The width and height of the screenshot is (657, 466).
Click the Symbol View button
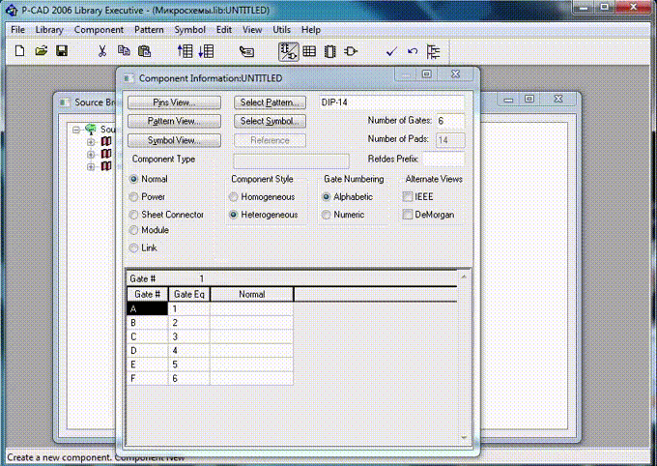tap(174, 140)
